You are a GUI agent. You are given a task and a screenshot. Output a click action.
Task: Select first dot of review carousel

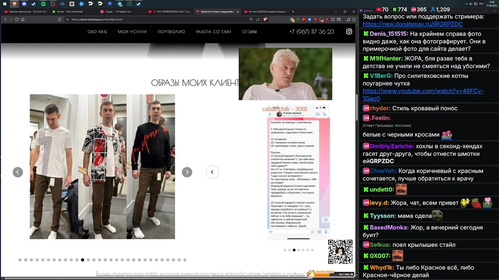[285, 250]
